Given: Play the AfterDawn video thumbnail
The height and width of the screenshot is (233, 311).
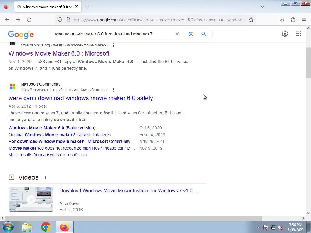Looking at the screenshot, I should [31, 199].
